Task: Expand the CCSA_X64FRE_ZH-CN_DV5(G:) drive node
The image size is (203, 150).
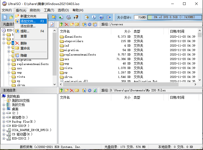Action: (x=4, y=130)
